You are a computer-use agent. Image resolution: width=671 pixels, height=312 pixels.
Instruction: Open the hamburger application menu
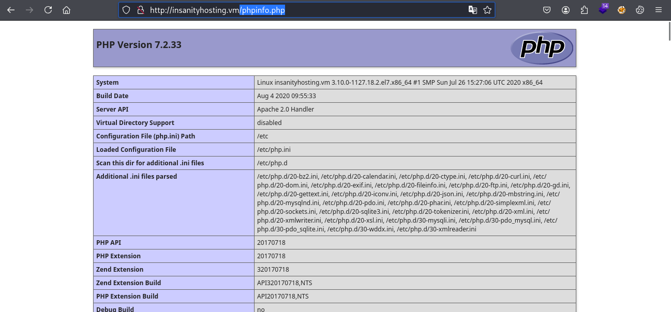tap(658, 10)
